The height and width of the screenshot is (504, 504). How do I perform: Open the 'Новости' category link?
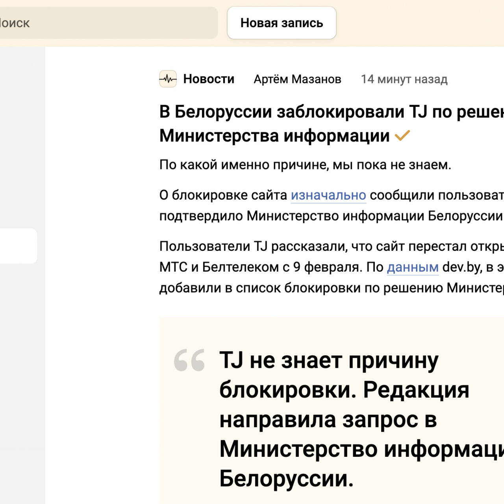point(209,79)
